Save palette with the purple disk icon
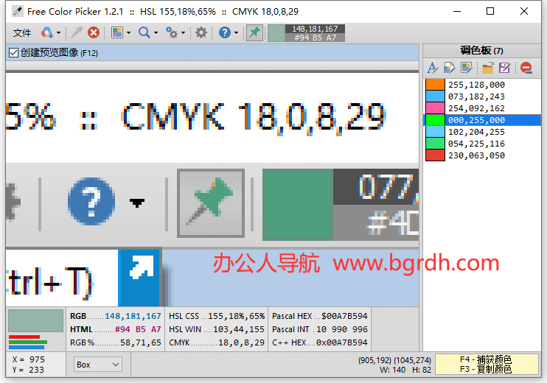Screen dimensions: 547x383 click(505, 68)
